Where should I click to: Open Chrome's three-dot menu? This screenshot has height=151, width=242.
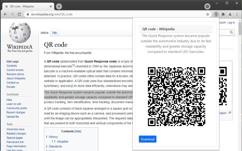[x=237, y=14]
